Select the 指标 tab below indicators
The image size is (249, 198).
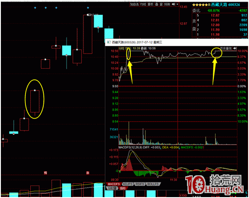click(x=123, y=188)
